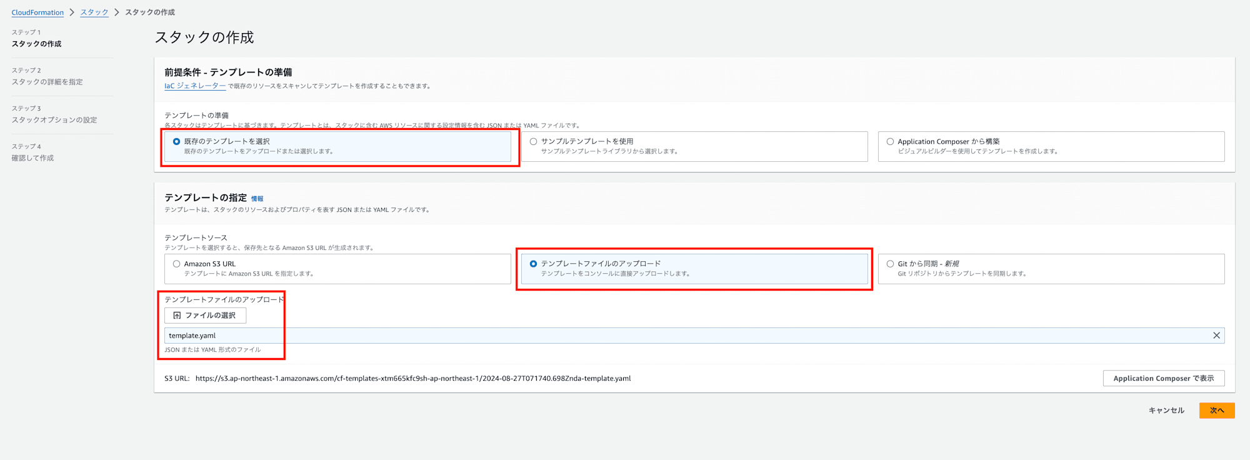Viewport: 1250px width, 460px height.
Task: Click the template.yaml file name field
Action: (x=694, y=336)
